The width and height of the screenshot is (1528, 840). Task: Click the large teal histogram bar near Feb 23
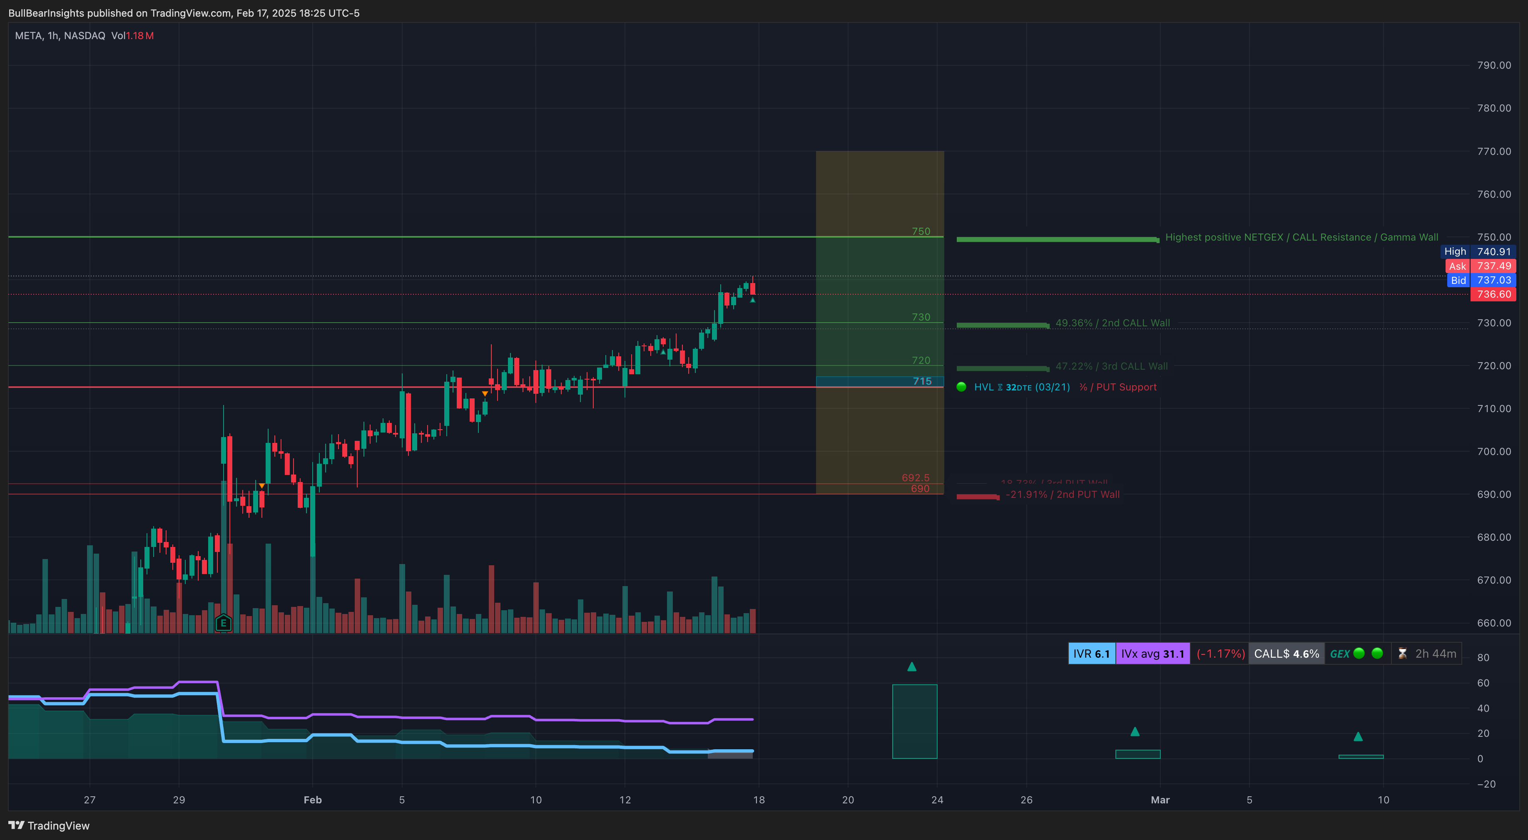[915, 721]
